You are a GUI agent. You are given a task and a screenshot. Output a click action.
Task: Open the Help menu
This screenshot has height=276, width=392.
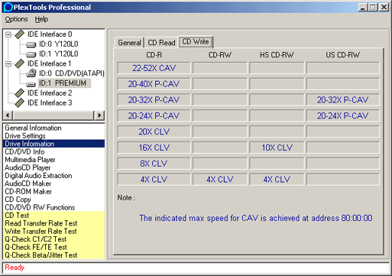pos(41,19)
